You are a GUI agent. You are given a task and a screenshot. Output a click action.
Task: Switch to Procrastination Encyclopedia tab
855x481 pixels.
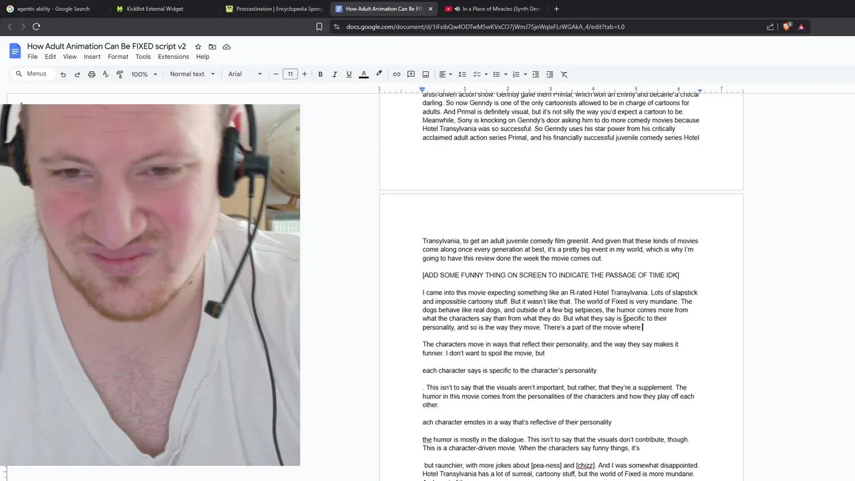click(274, 9)
